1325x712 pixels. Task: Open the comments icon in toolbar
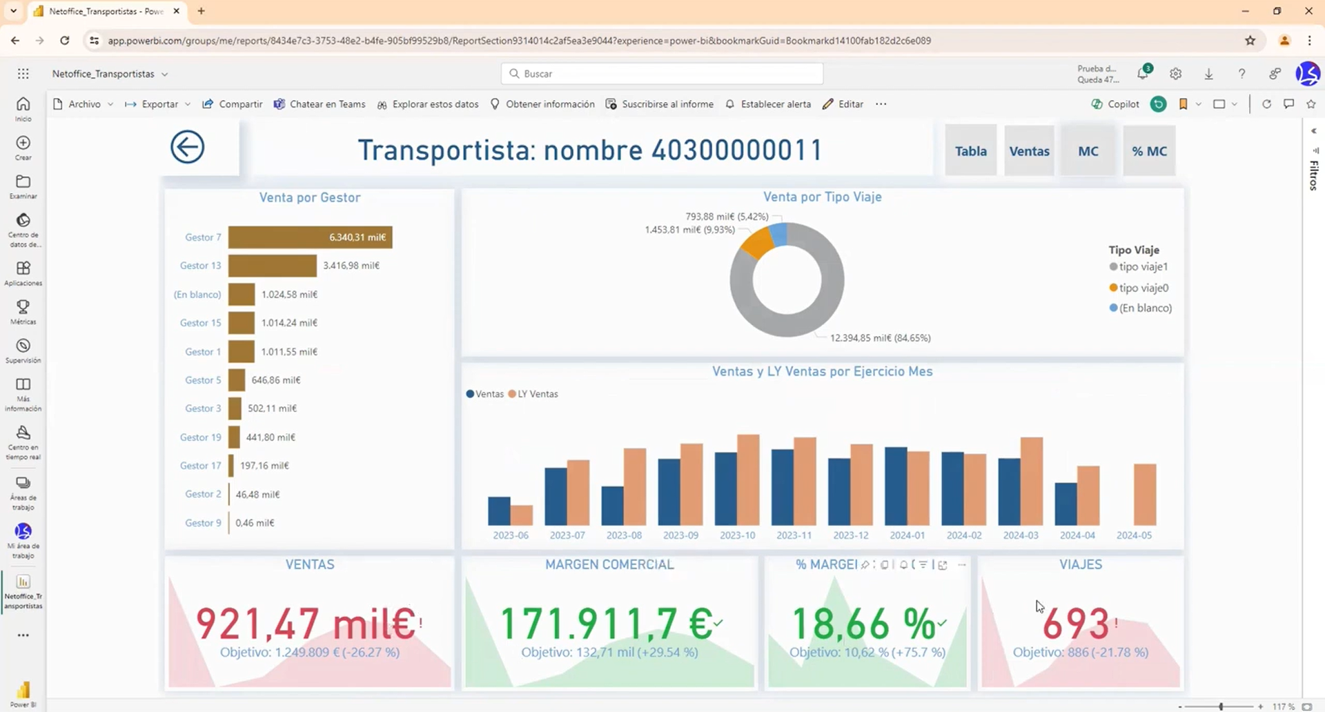point(1288,104)
